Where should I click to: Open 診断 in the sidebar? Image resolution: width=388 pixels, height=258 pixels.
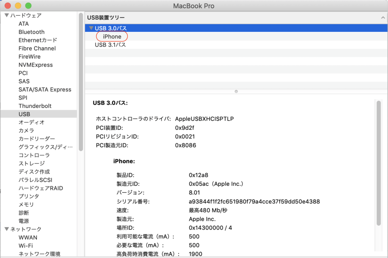click(x=24, y=212)
